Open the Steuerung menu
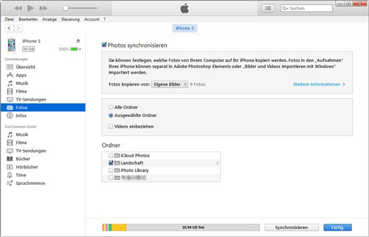The image size is (369, 237). click(x=70, y=19)
